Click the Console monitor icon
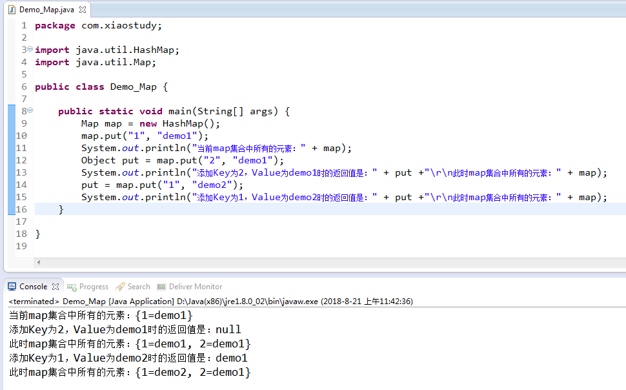 12,287
